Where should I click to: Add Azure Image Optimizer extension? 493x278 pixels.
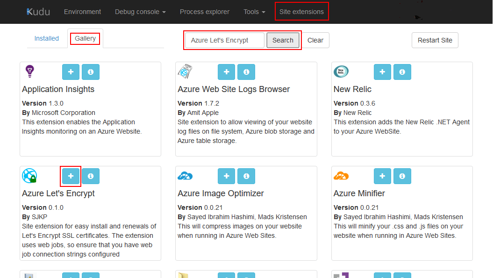tap(226, 176)
